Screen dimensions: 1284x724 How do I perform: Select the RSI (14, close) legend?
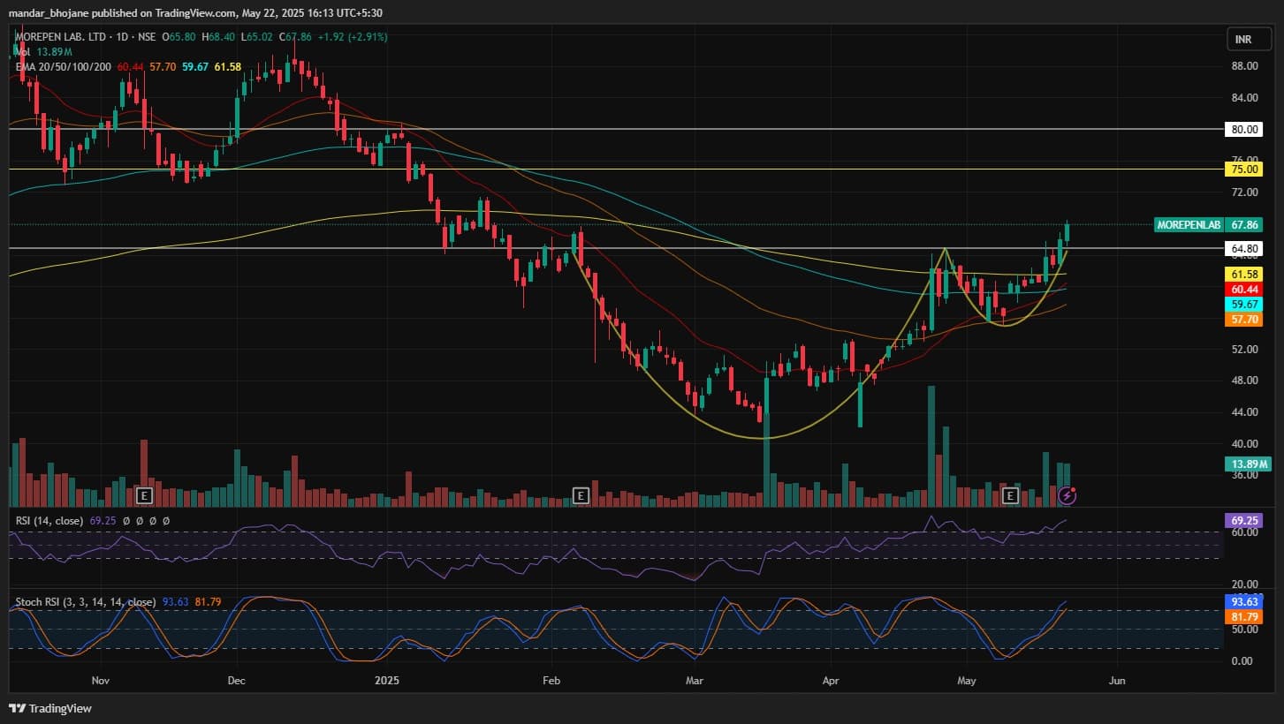(49, 521)
